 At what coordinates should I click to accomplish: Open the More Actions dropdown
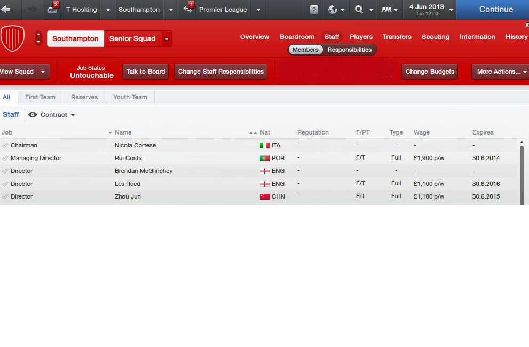click(500, 72)
